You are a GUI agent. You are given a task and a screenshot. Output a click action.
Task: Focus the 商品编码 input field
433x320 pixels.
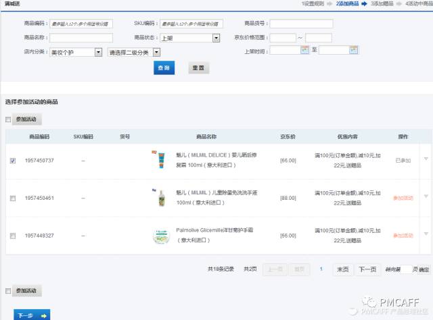click(81, 24)
